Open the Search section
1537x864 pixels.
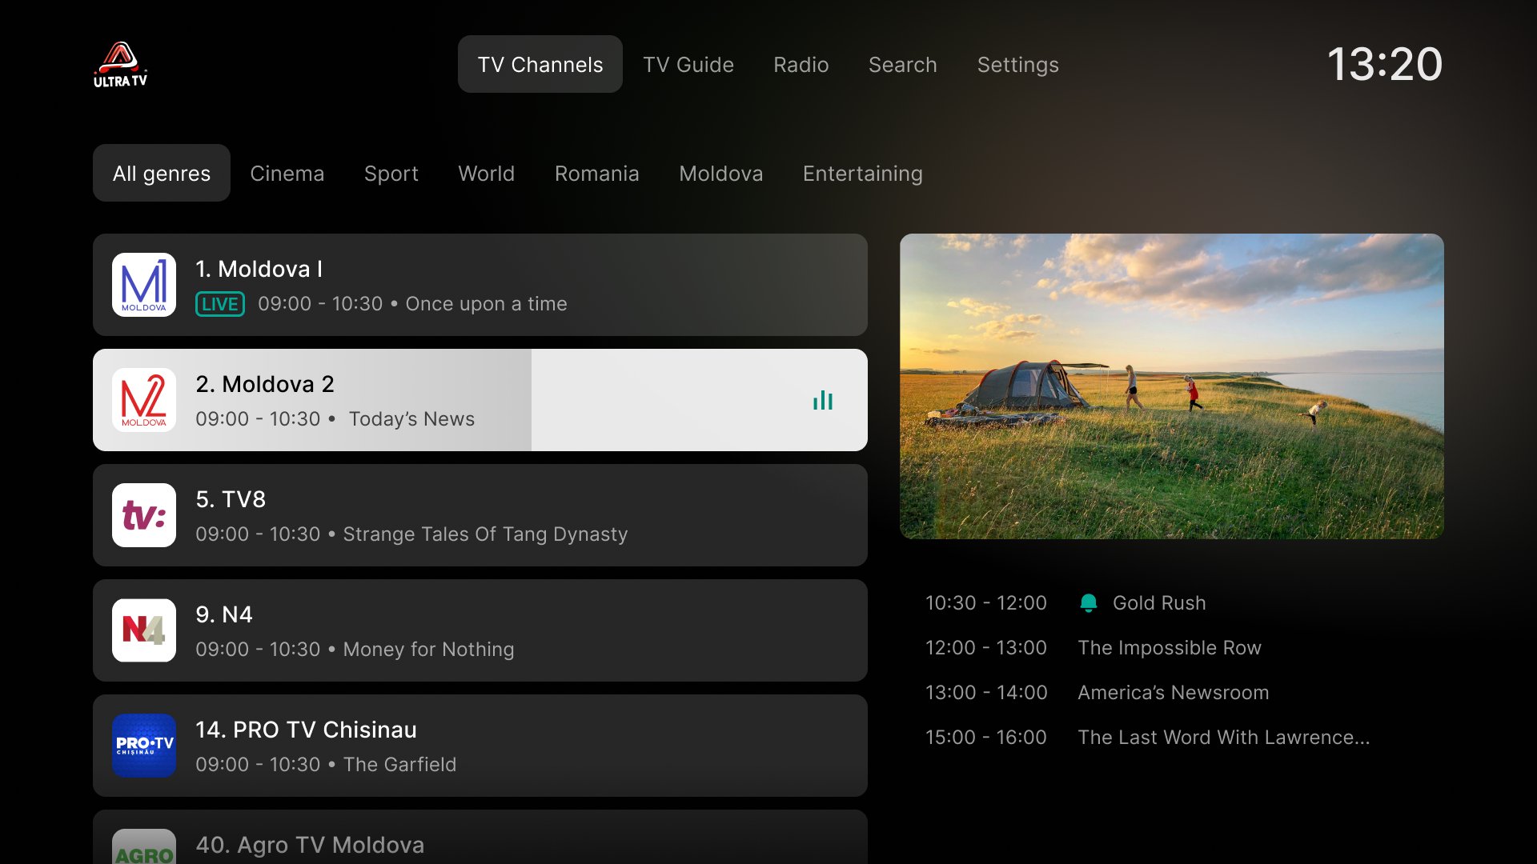pos(902,64)
